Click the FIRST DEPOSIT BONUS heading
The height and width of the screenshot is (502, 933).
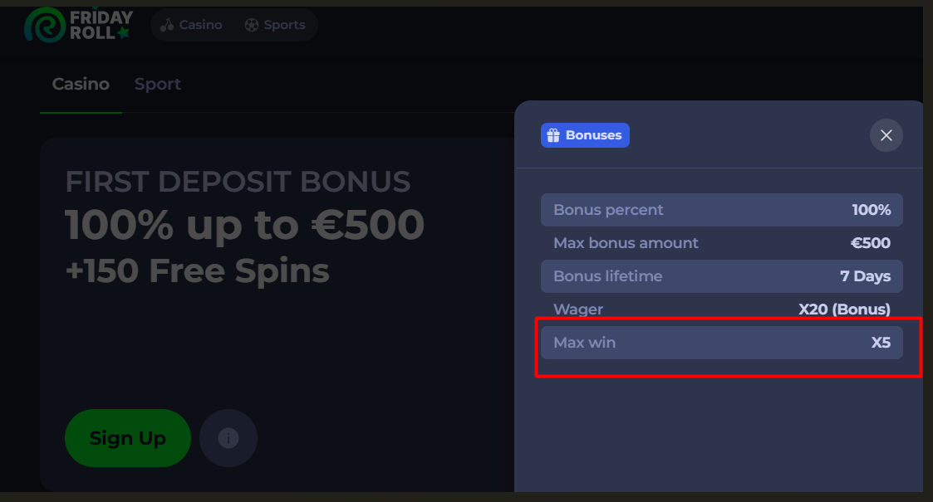[x=238, y=182]
